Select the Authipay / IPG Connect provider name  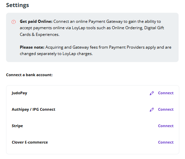(33, 109)
